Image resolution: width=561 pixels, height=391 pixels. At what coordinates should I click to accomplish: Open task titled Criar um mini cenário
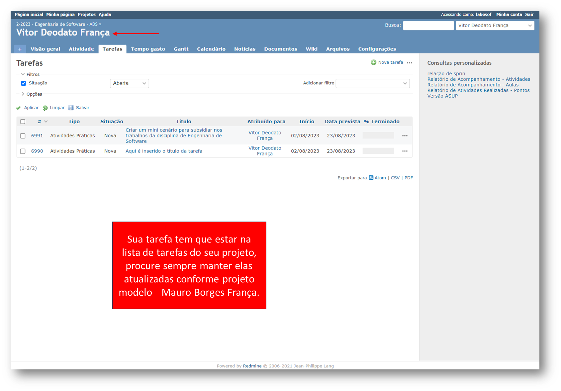174,136
